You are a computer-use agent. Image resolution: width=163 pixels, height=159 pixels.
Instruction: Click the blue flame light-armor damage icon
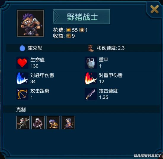(x=22, y=78)
